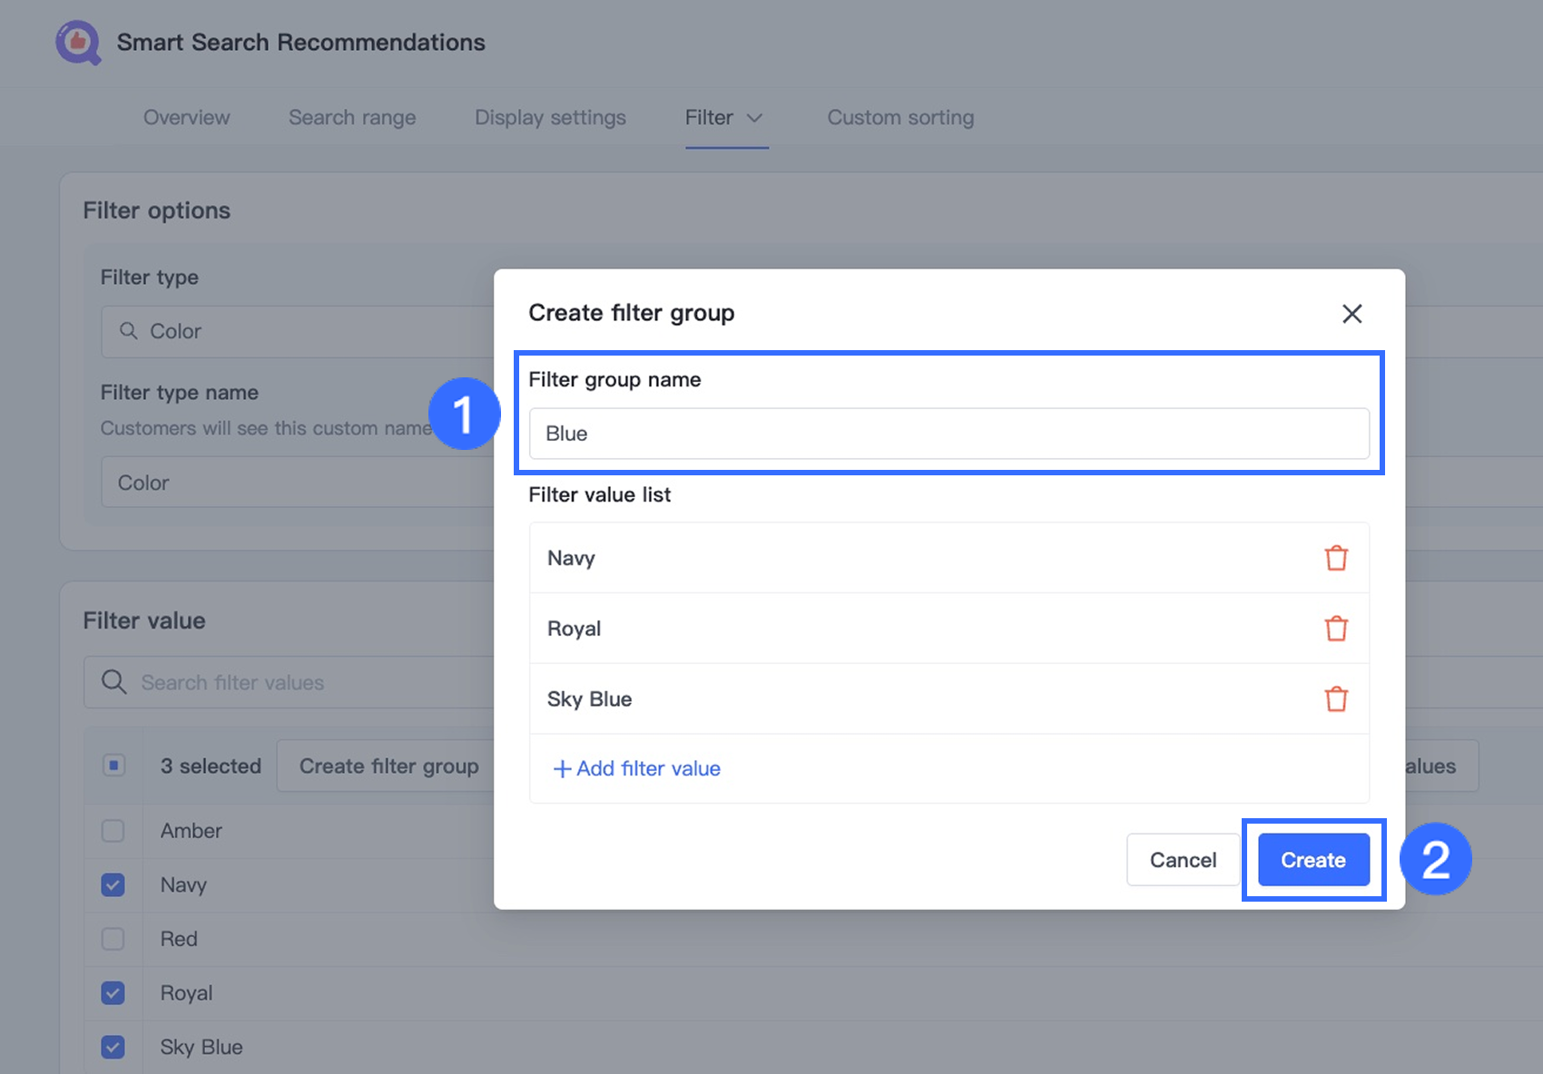Click Cancel in the dialog
1543x1074 pixels.
click(1182, 860)
